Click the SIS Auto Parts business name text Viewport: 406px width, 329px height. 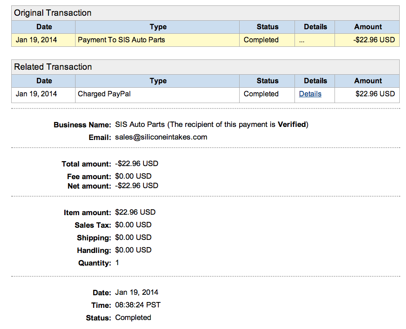pos(140,125)
